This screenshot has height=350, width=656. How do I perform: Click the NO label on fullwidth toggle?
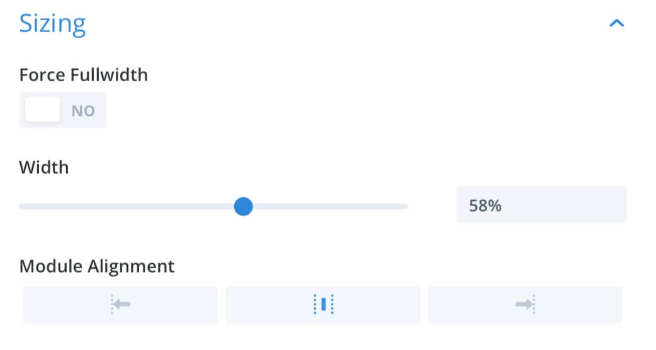[83, 111]
